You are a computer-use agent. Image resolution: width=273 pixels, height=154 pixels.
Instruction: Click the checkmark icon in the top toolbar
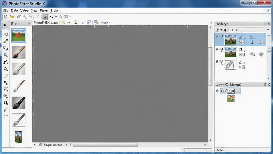coord(38,17)
